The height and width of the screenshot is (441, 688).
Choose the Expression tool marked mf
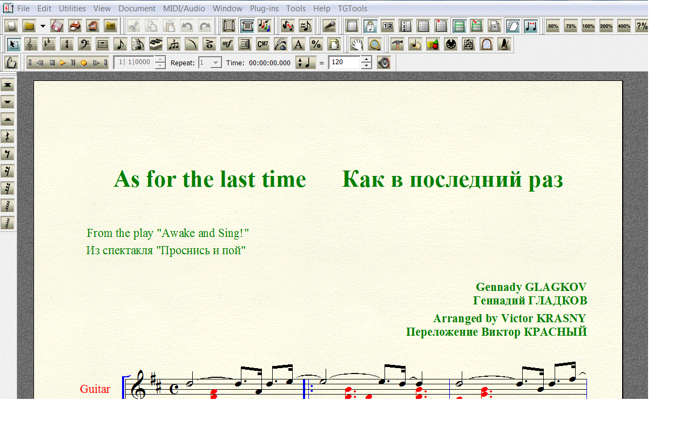coord(227,44)
